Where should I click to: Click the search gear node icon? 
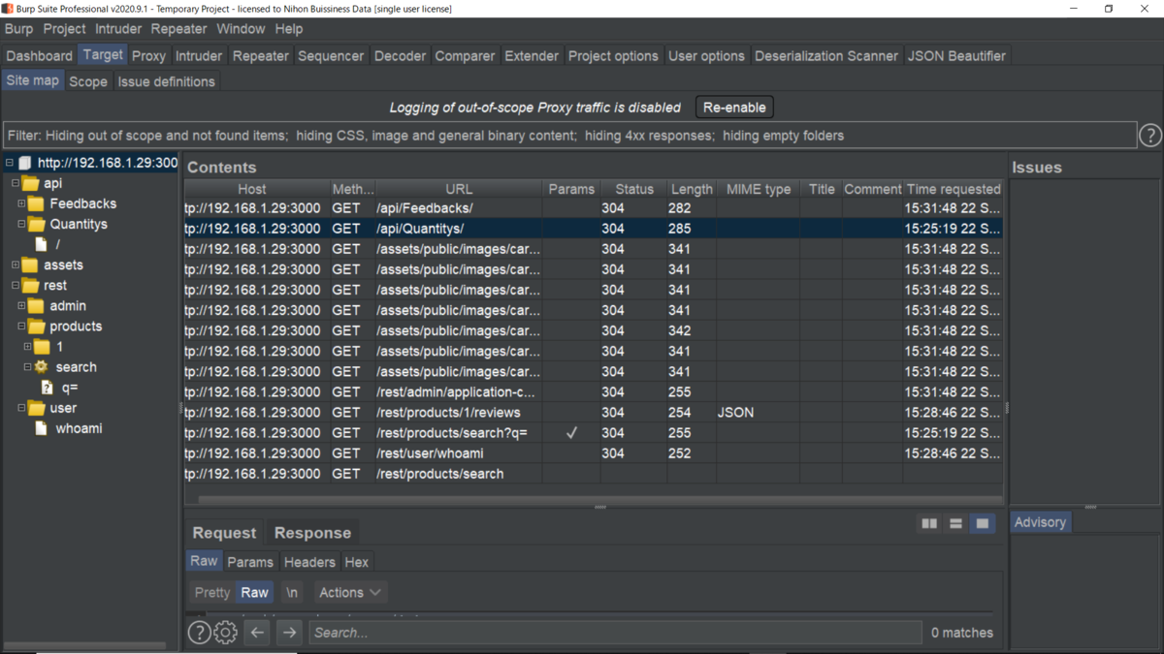[41, 367]
